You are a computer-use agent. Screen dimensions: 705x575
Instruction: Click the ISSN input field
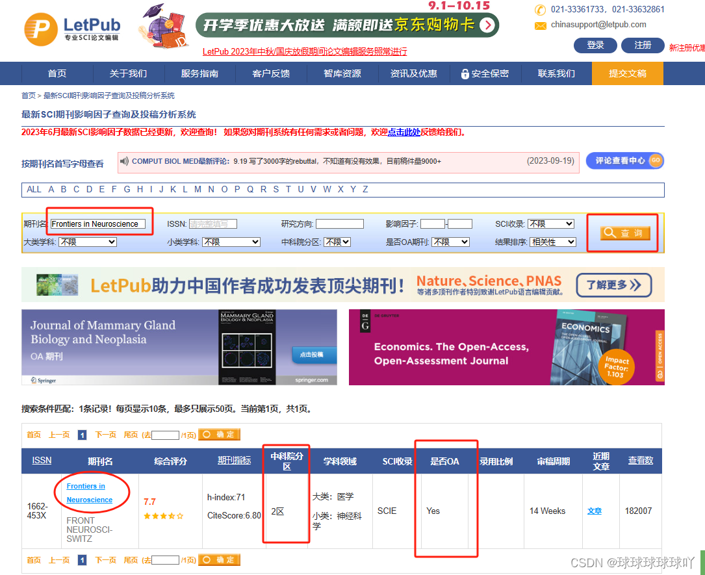[x=212, y=224]
